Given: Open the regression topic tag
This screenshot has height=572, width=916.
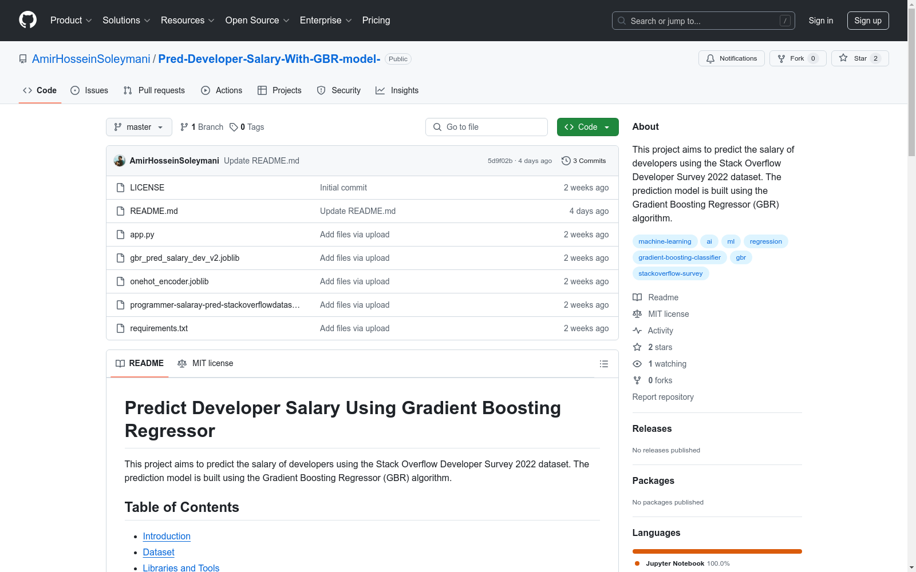Looking at the screenshot, I should [x=766, y=241].
